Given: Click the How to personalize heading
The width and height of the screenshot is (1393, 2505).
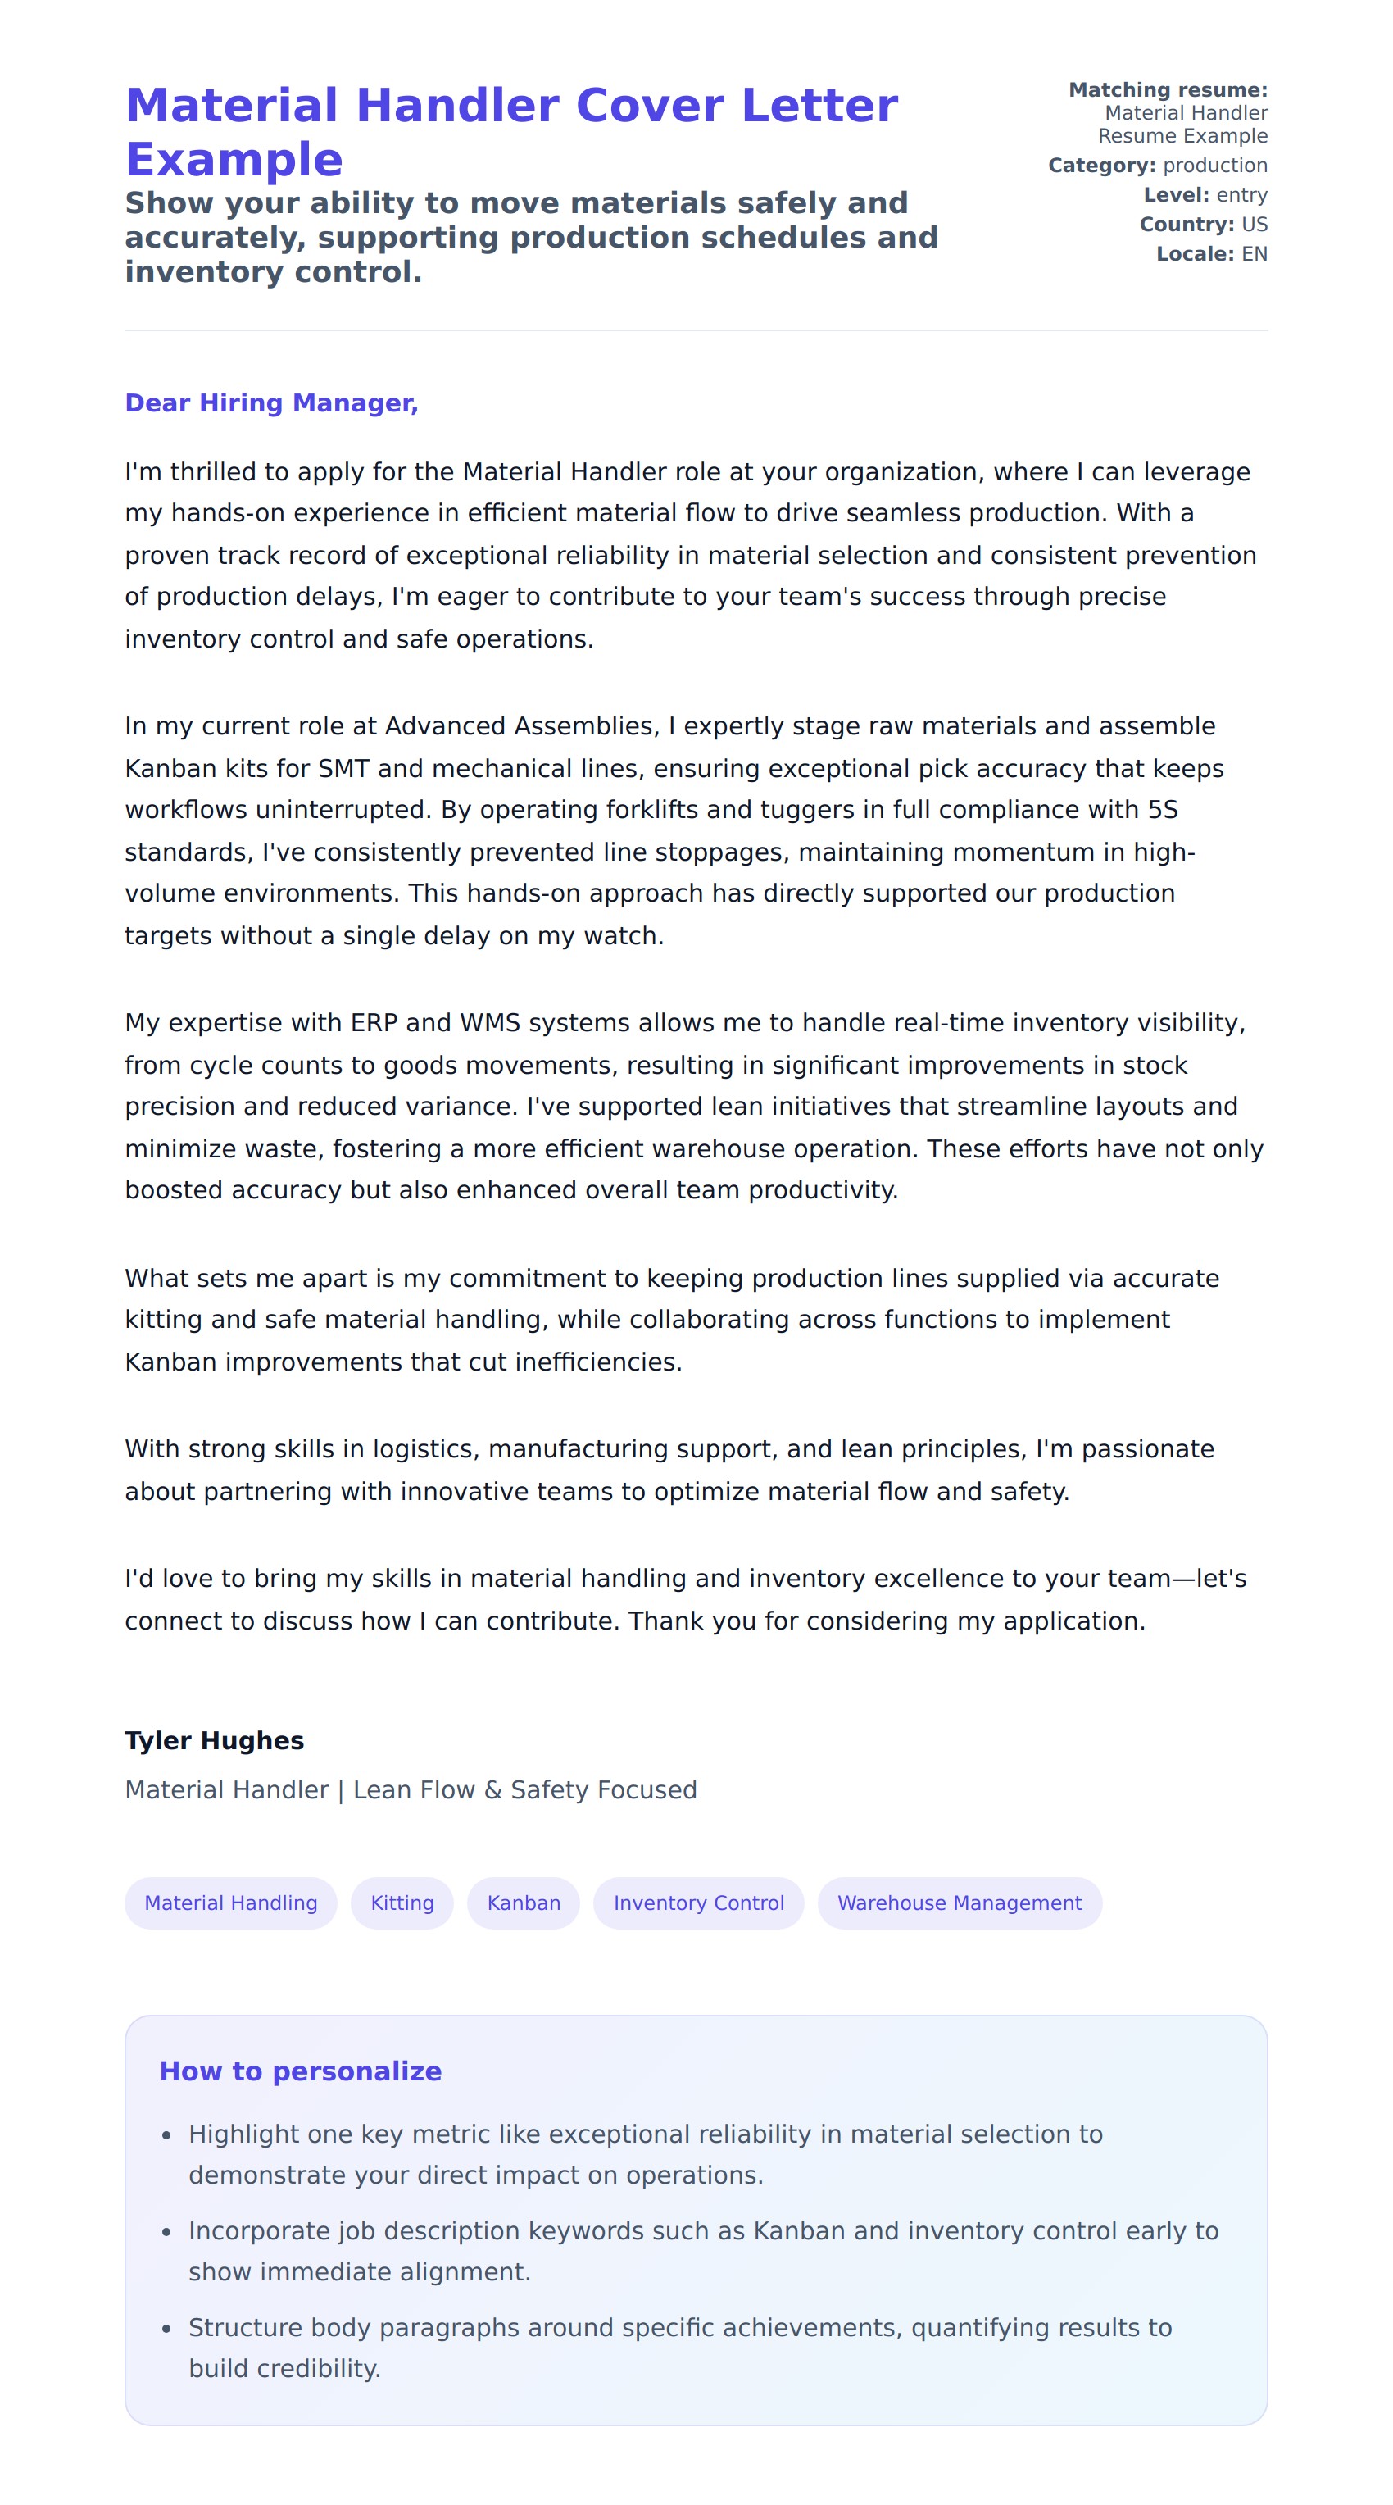Looking at the screenshot, I should [301, 2071].
